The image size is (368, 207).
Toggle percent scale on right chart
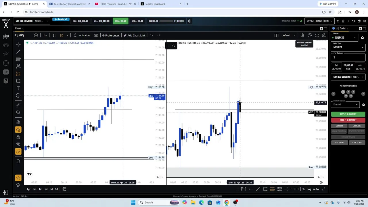pos(304,189)
